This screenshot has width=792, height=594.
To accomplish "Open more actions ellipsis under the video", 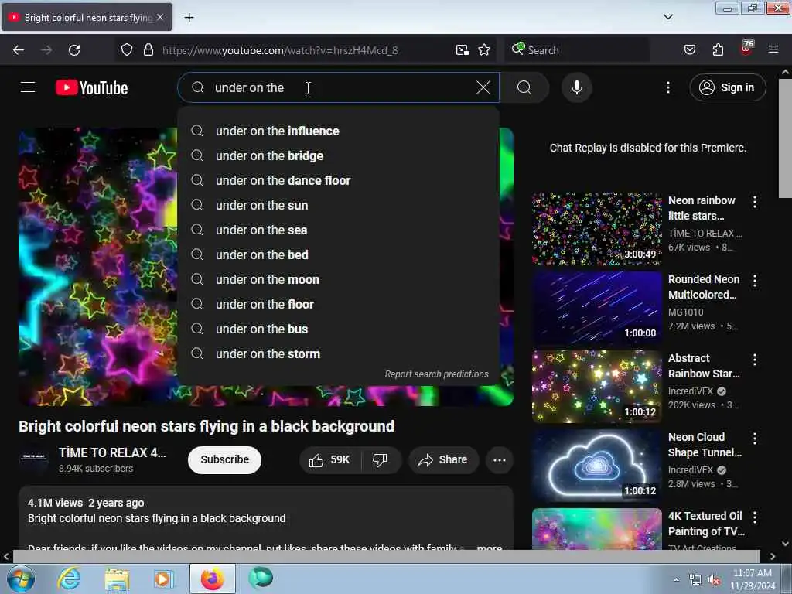I will [500, 459].
